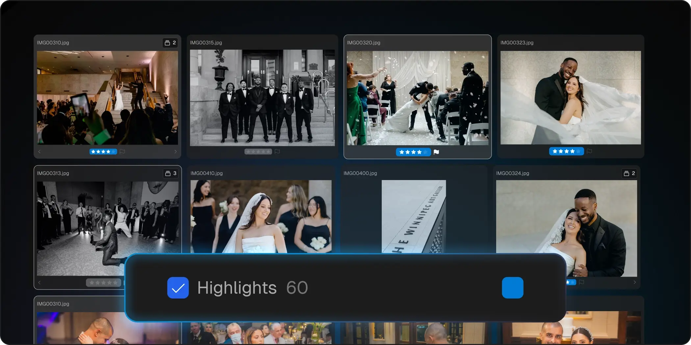This screenshot has height=345, width=691.
Task: Change the star rating on IMG00323.jpg
Action: click(567, 151)
